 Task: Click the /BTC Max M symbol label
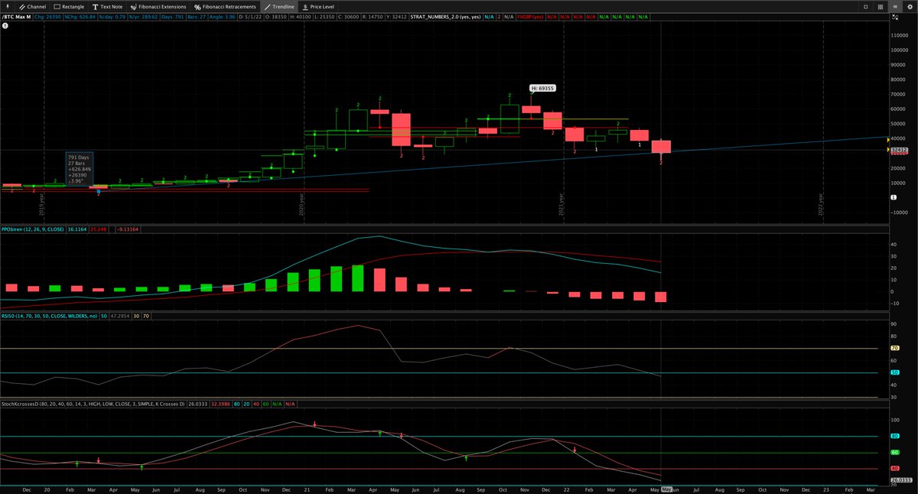coord(18,16)
